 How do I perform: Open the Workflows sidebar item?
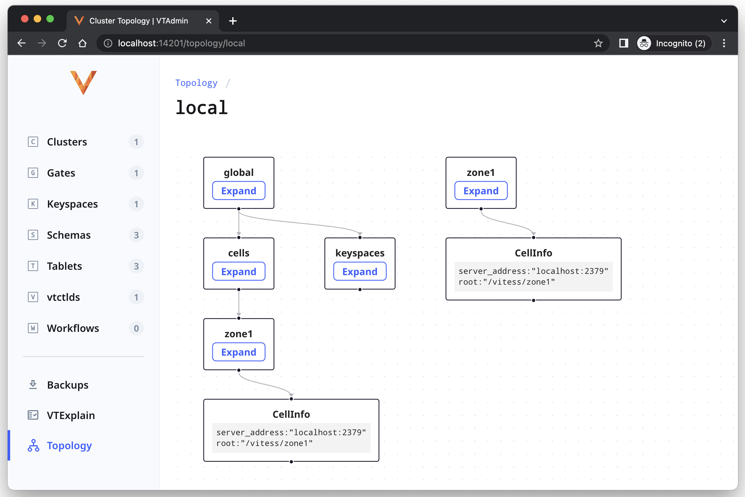tap(73, 328)
